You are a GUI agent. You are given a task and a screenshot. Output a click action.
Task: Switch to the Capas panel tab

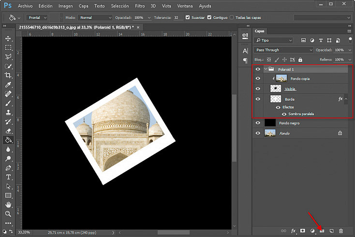pyautogui.click(x=259, y=31)
